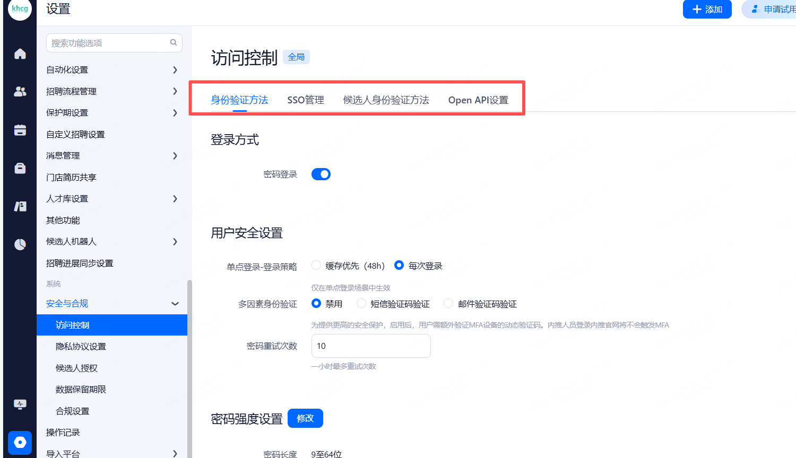Click the blue settings icon at sidebar bottom
The height and width of the screenshot is (458, 796).
(20, 442)
